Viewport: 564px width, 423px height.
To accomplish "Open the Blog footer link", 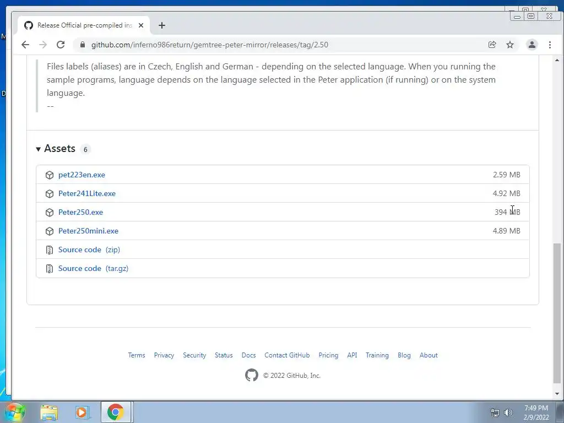I will tap(404, 355).
